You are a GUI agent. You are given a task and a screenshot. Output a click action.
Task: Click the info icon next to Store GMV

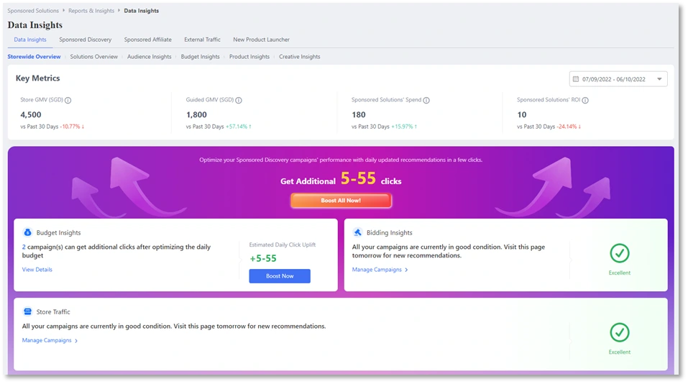(x=68, y=101)
